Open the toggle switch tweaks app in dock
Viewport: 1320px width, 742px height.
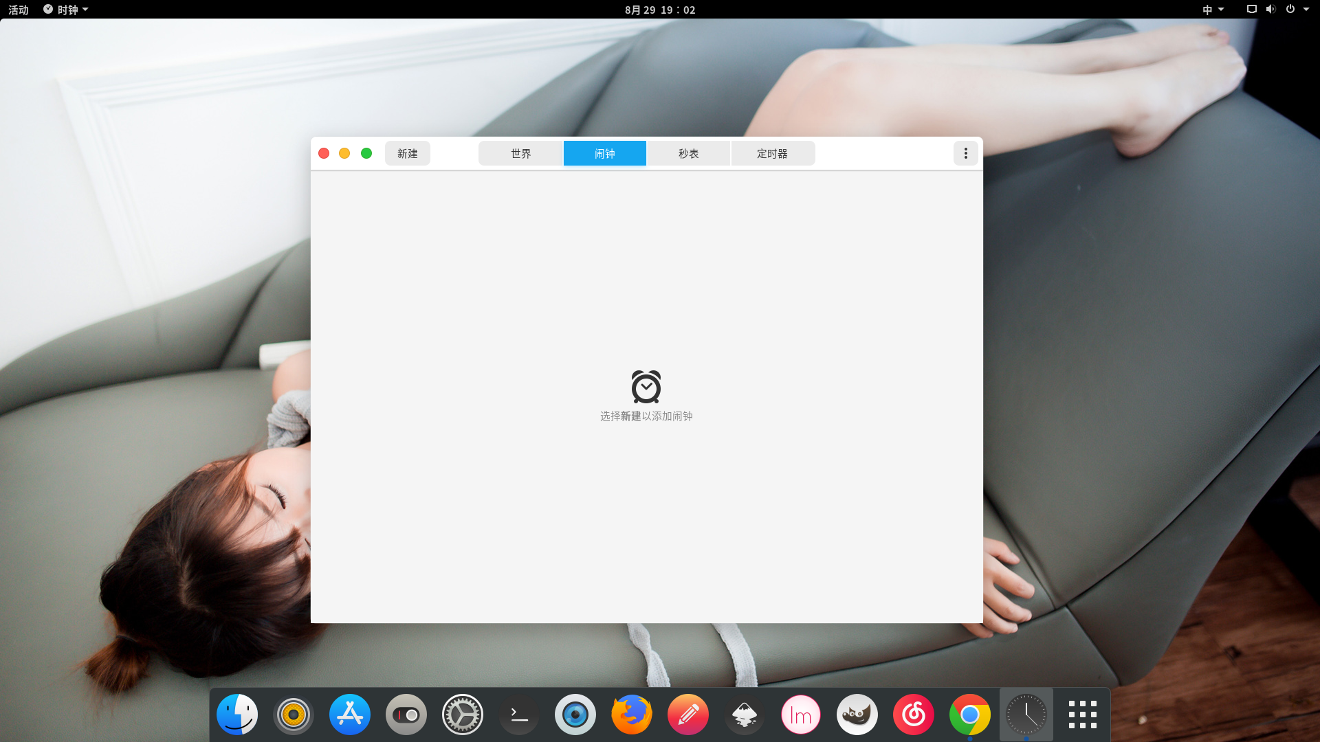pos(406,715)
